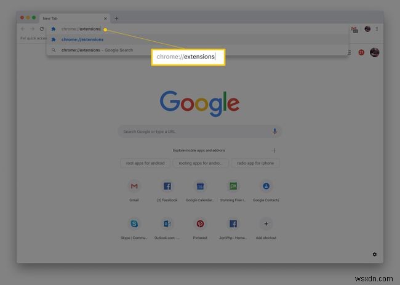Click the Explore mobile apps and add-ons text

coord(199,150)
